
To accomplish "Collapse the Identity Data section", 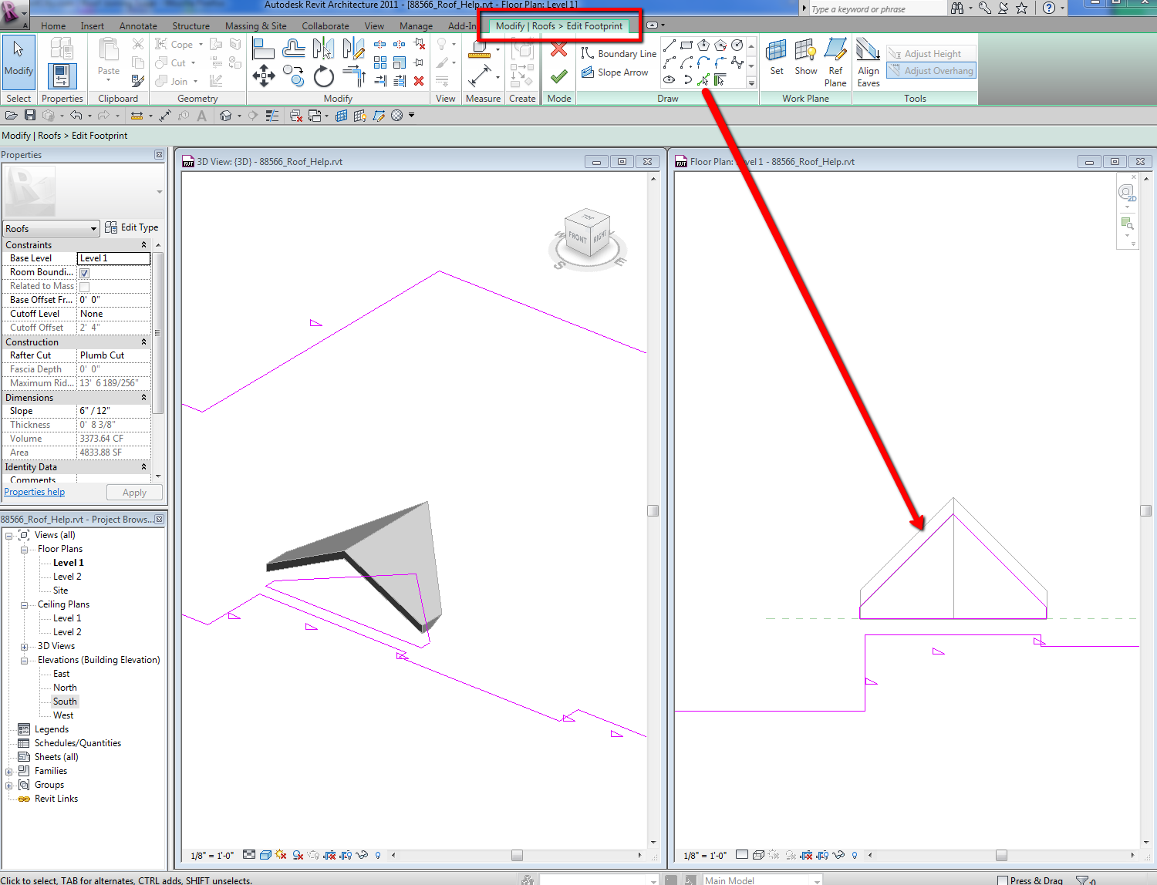I will 143,466.
